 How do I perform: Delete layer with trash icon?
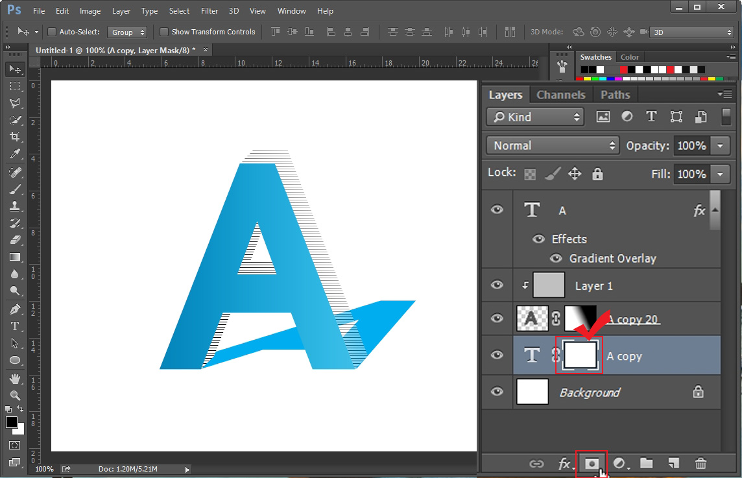point(701,463)
